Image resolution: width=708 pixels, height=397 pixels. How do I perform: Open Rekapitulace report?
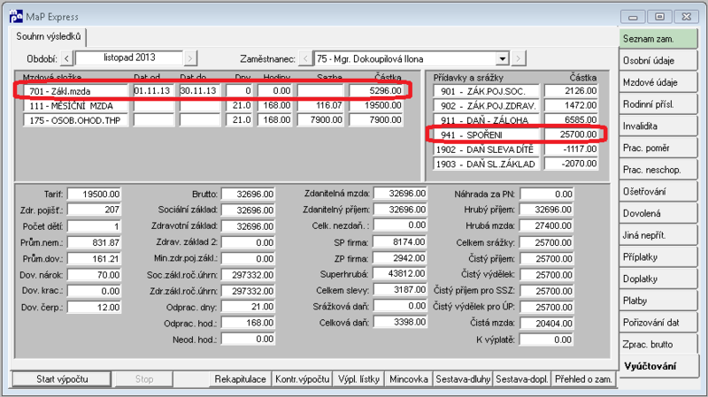(240, 379)
